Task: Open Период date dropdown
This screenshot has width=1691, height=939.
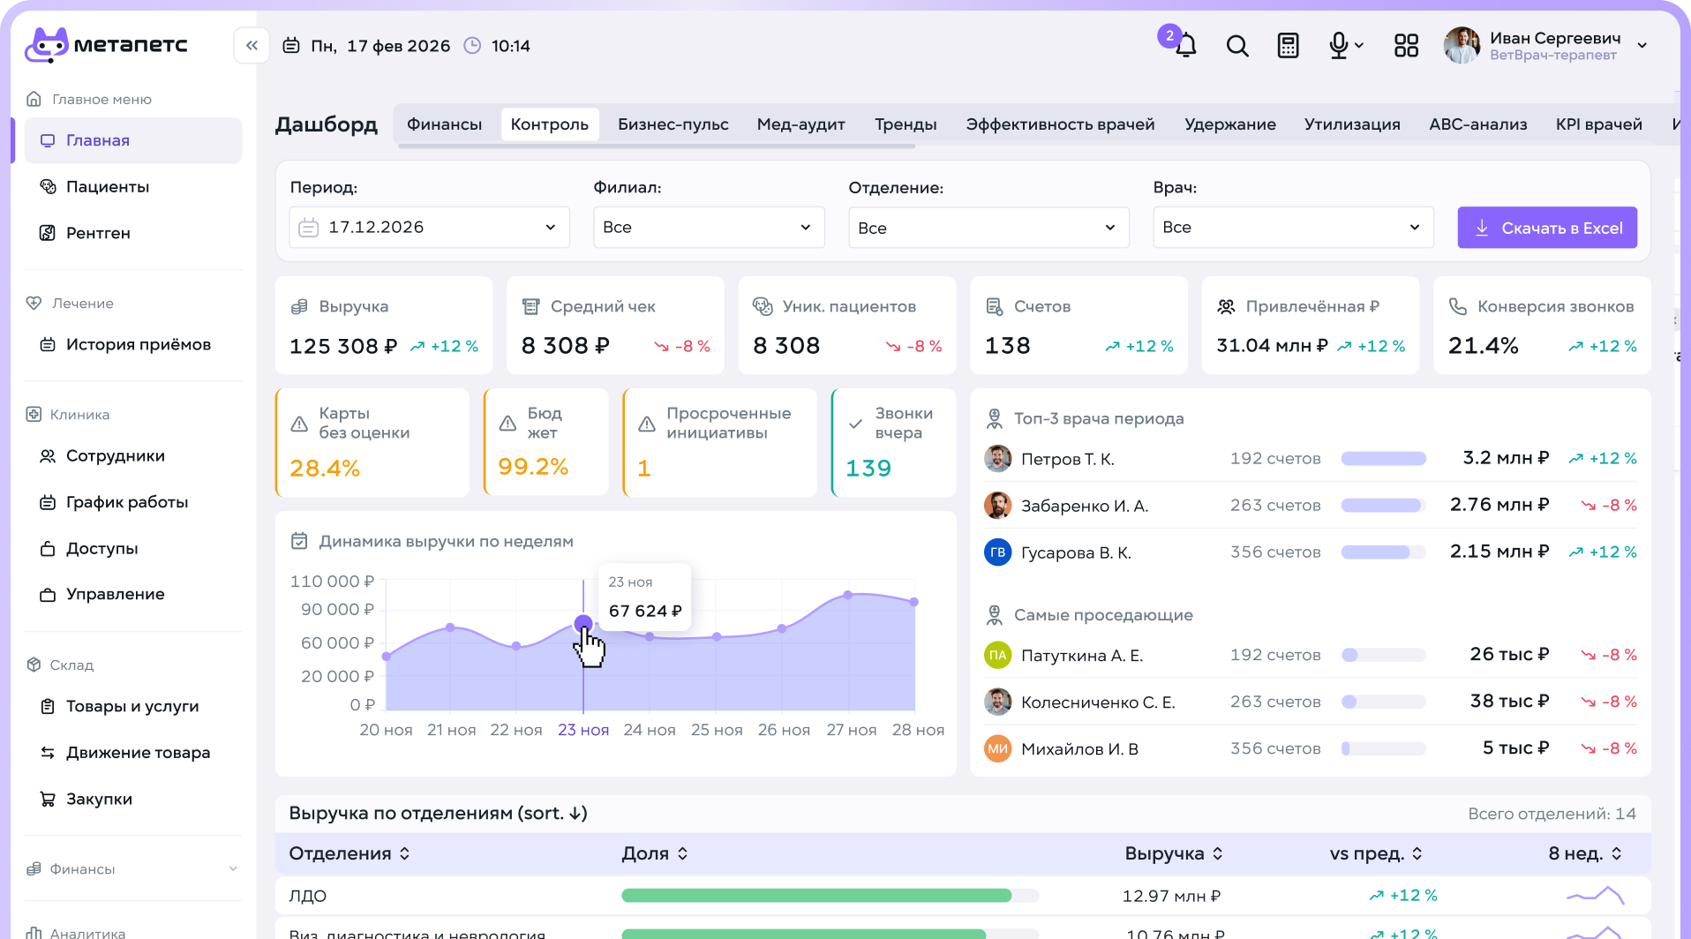Action: (x=429, y=228)
